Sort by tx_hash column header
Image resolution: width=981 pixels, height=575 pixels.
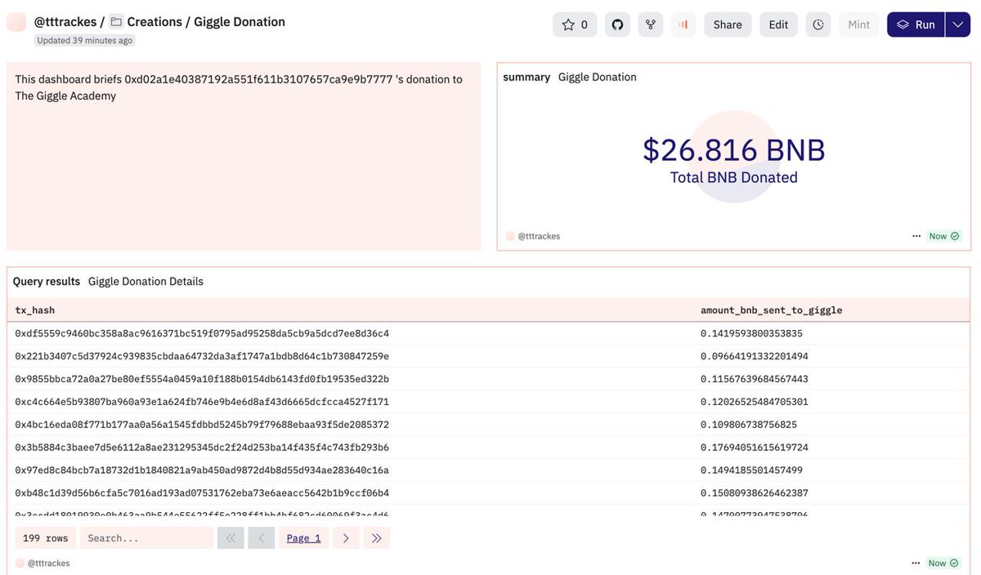pyautogui.click(x=35, y=310)
